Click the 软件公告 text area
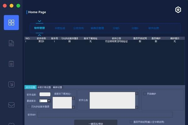 pyautogui.click(x=112, y=100)
